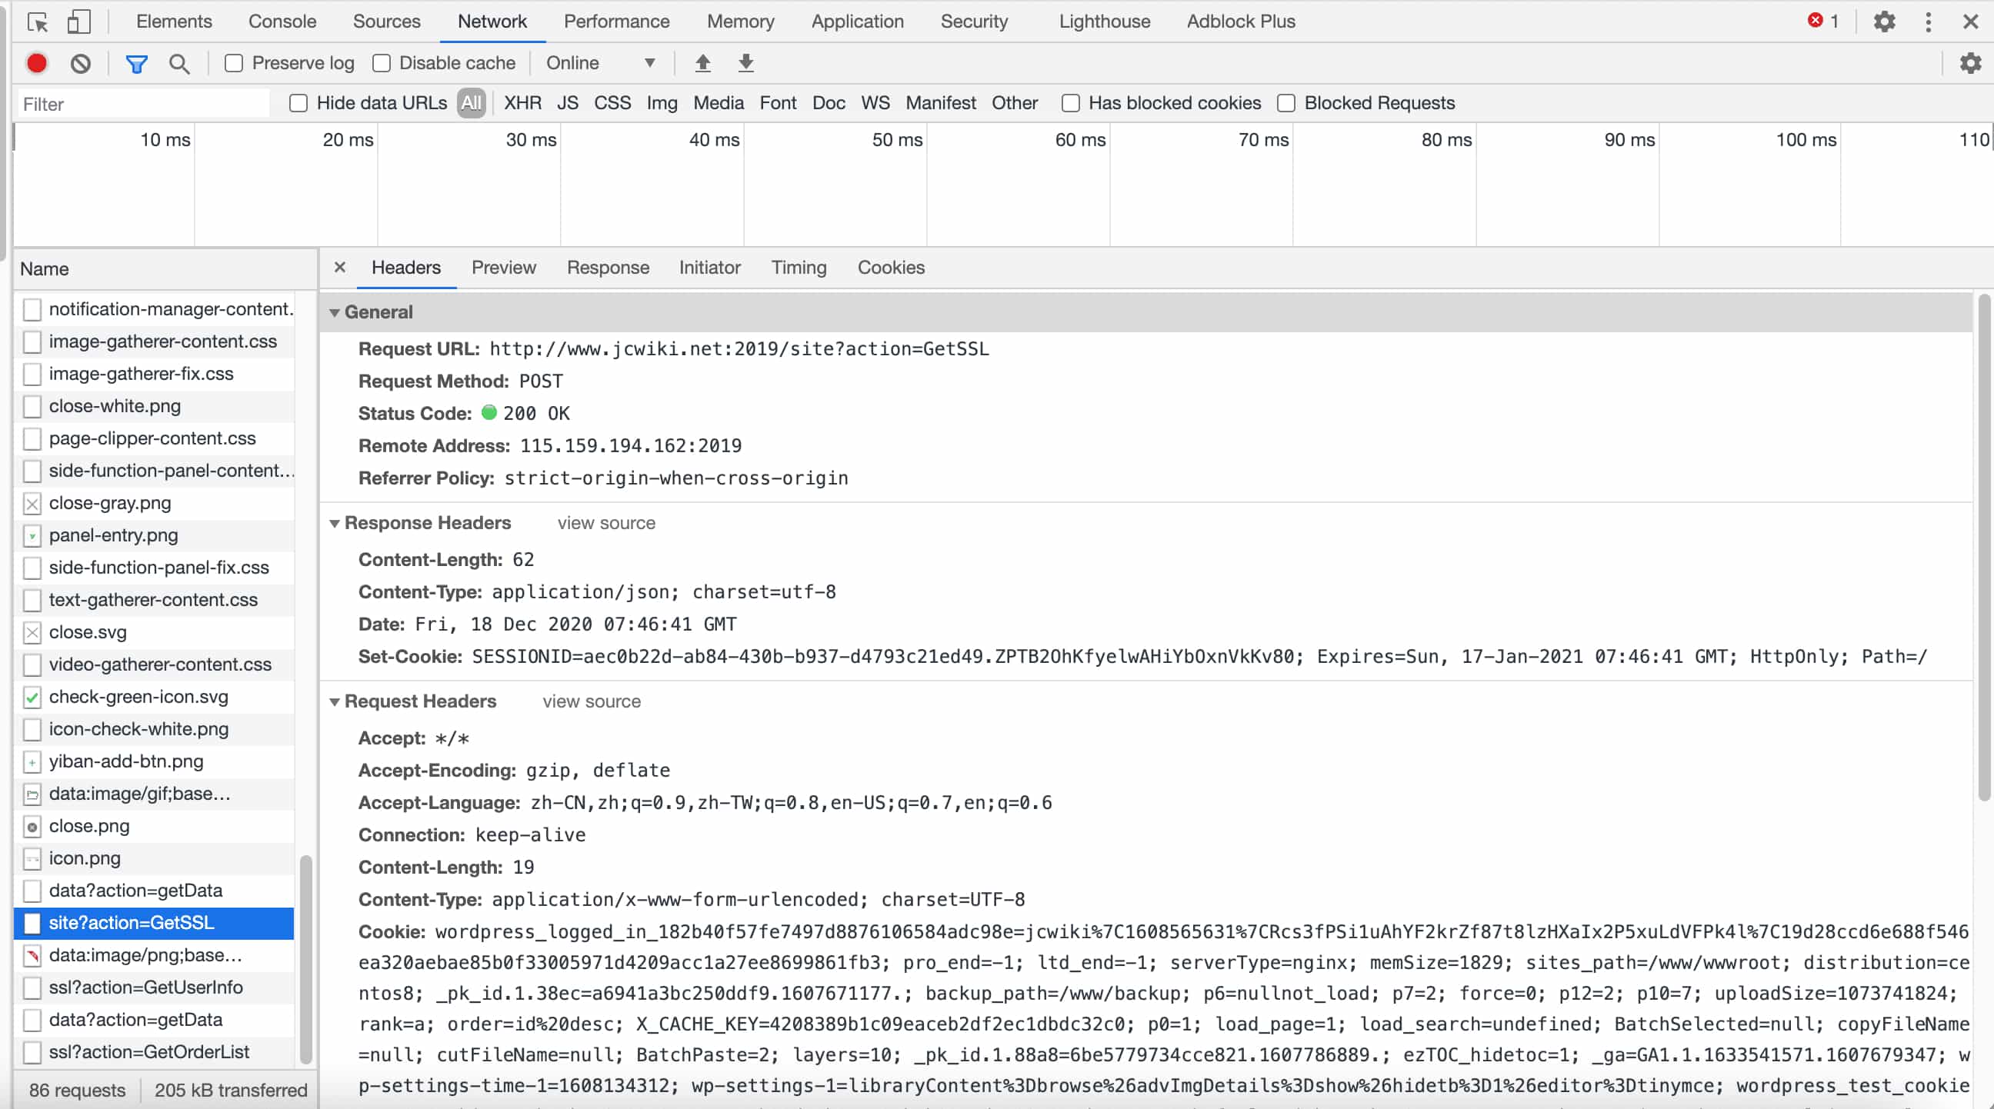This screenshot has width=1994, height=1109.
Task: Clear the network log
Action: pyautogui.click(x=81, y=64)
